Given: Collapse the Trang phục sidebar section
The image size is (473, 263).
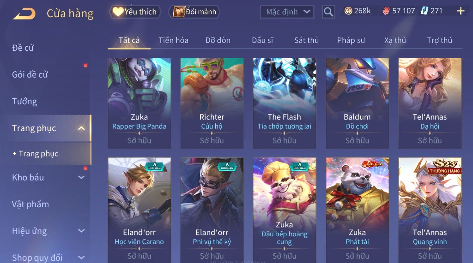Looking at the screenshot, I should 81,128.
